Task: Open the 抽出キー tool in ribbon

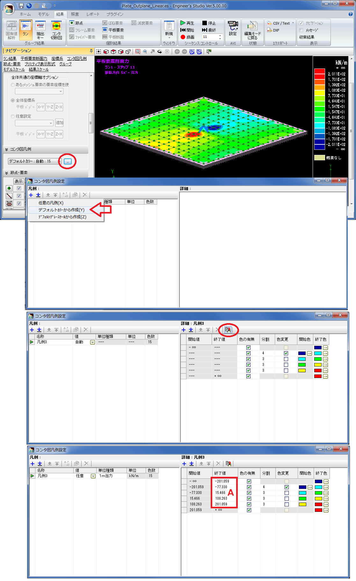Action: (x=40, y=30)
